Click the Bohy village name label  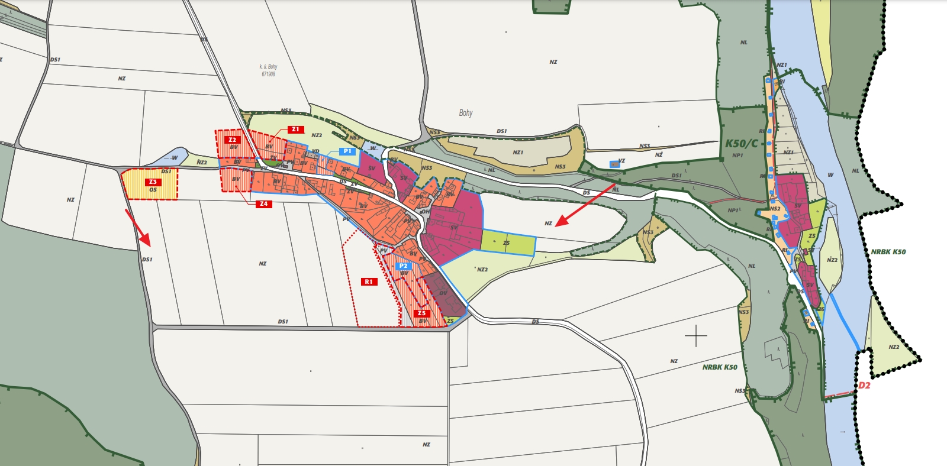tap(466, 113)
